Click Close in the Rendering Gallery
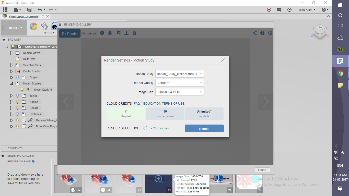Viewport: 349px width, 196px height. click(x=262, y=170)
